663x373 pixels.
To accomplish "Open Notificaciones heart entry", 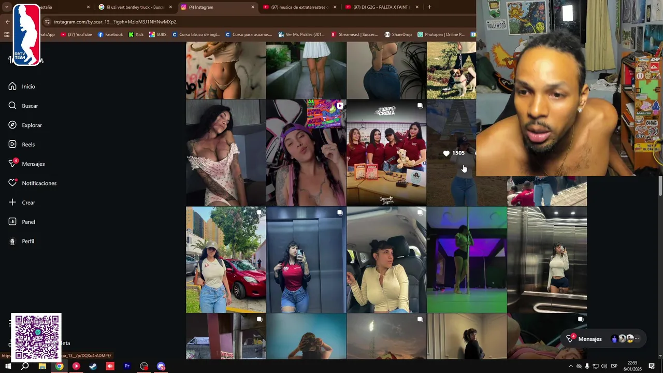I will tap(32, 183).
